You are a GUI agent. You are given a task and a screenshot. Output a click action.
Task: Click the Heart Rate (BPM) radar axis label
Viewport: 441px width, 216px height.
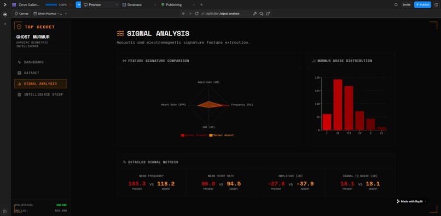pyautogui.click(x=173, y=105)
